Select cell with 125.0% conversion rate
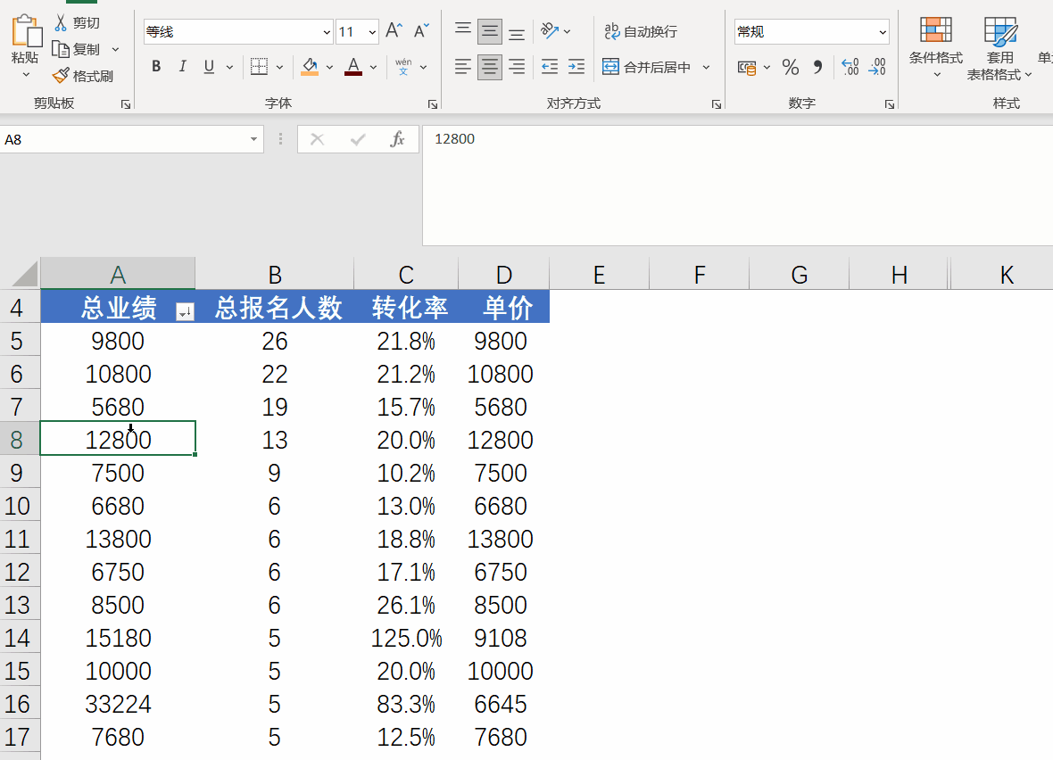Image resolution: width=1053 pixels, height=760 pixels. (x=406, y=638)
